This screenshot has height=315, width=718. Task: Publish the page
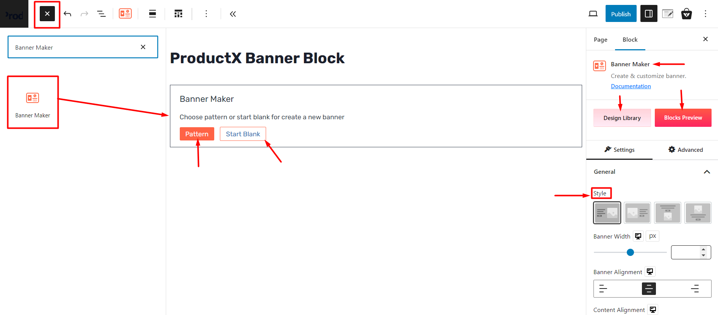621,14
